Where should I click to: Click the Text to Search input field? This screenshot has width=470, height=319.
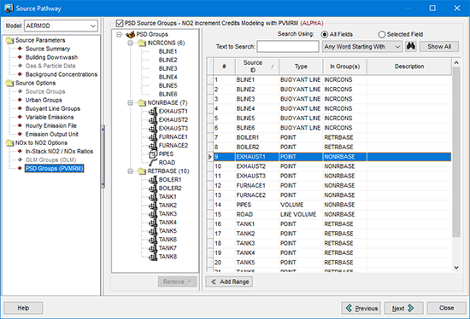pos(288,47)
